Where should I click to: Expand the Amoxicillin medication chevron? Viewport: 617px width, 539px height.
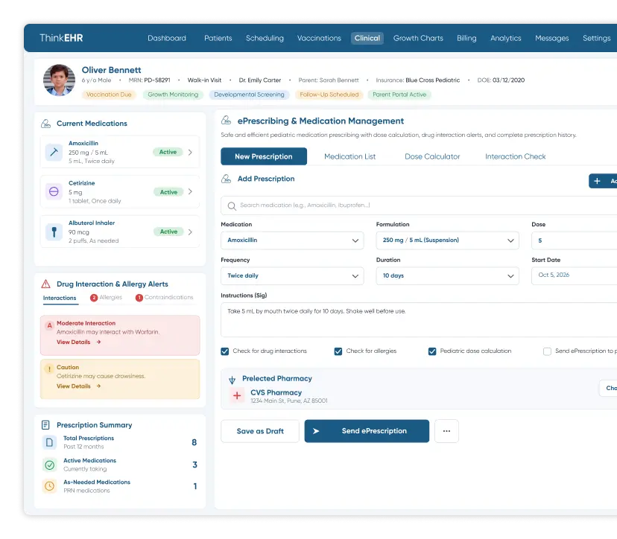click(190, 152)
